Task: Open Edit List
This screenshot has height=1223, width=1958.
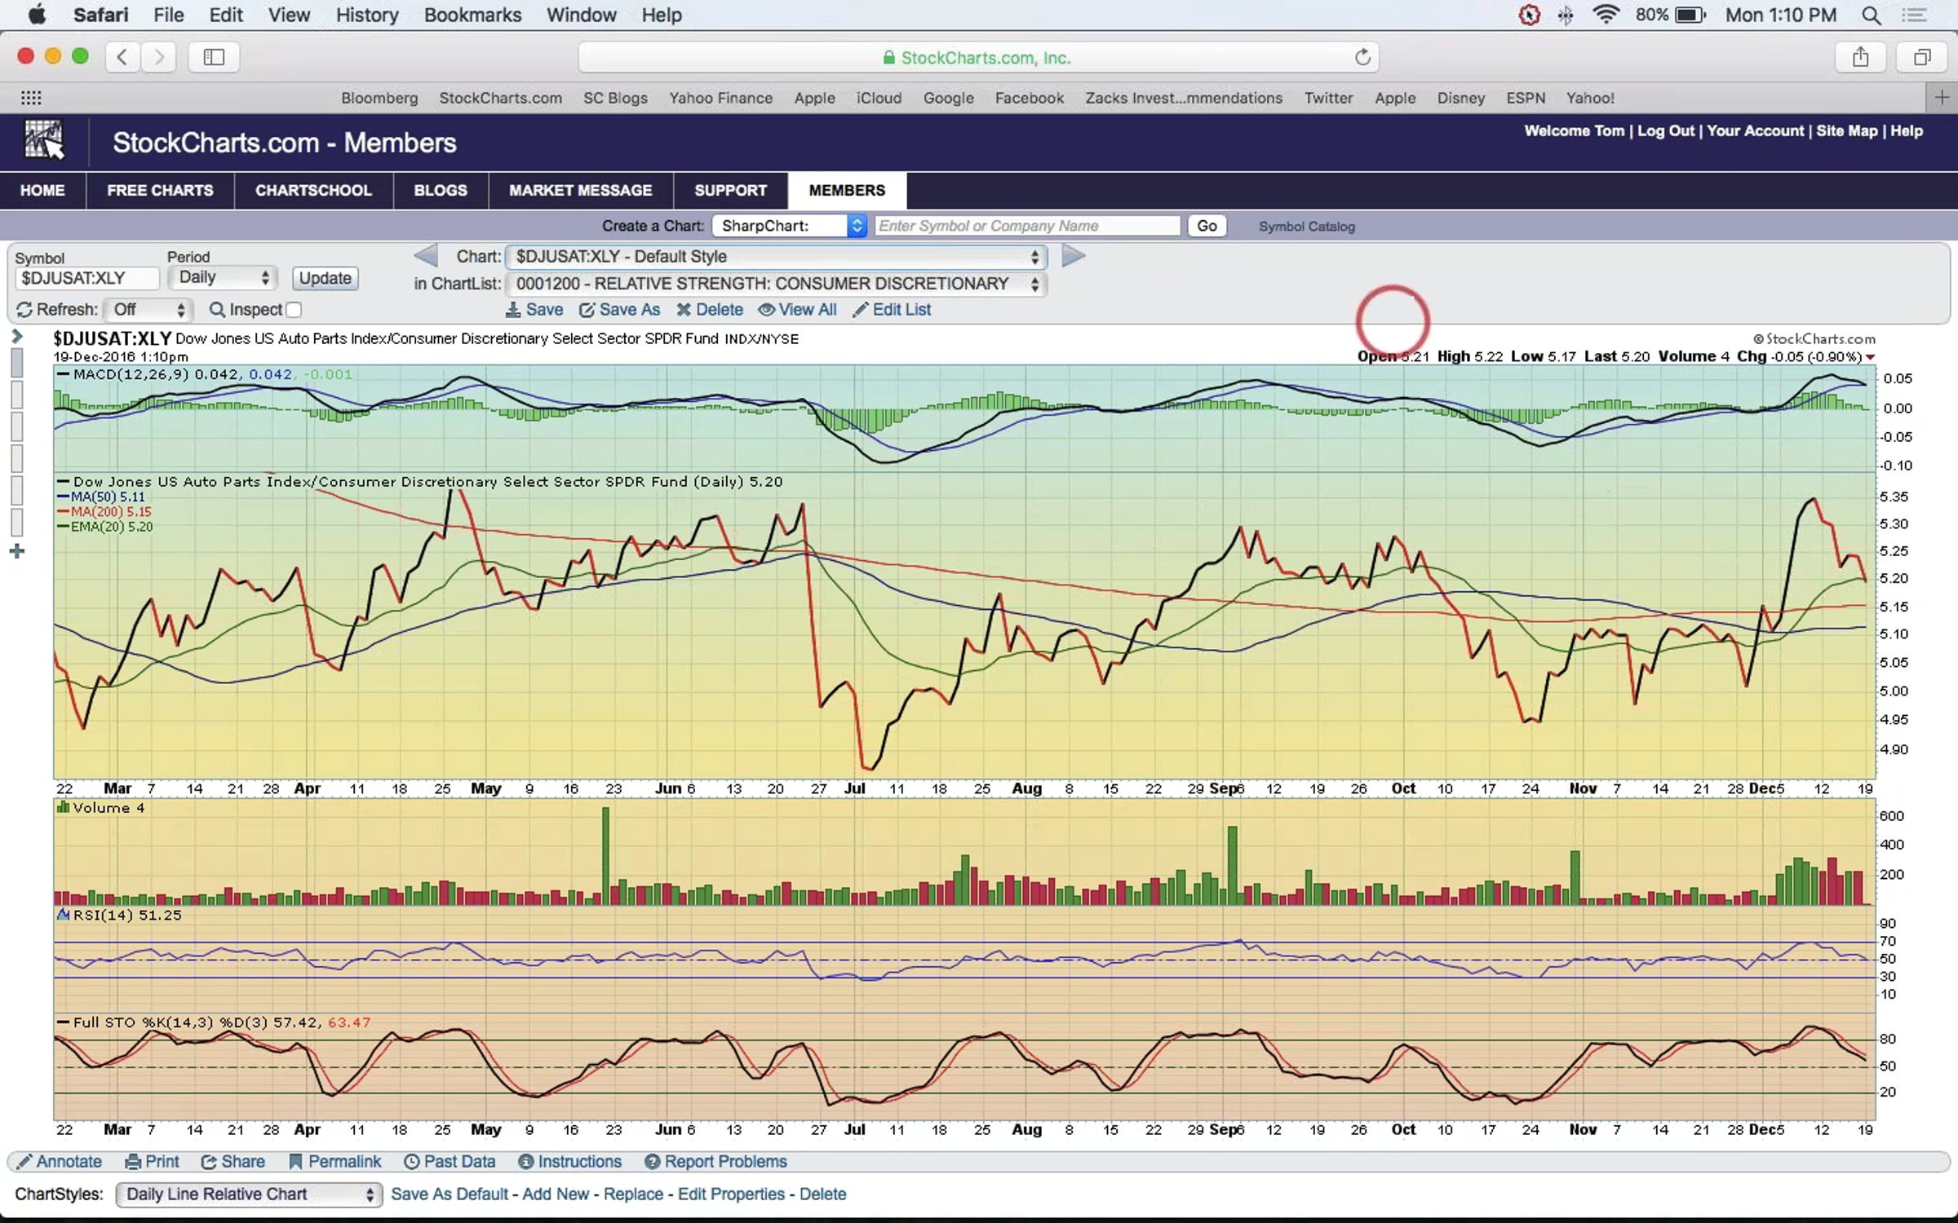Action: [892, 310]
